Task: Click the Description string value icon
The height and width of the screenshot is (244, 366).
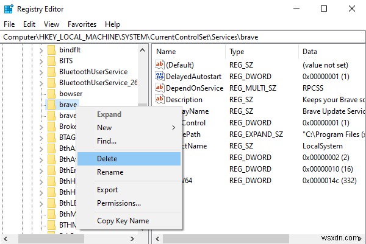Action: (160, 99)
